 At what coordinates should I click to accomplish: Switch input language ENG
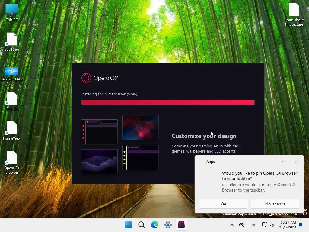coord(253,225)
